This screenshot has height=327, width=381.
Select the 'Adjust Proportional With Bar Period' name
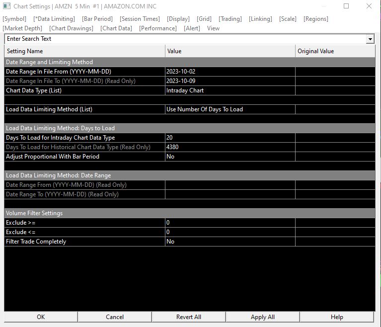pyautogui.click(x=53, y=157)
